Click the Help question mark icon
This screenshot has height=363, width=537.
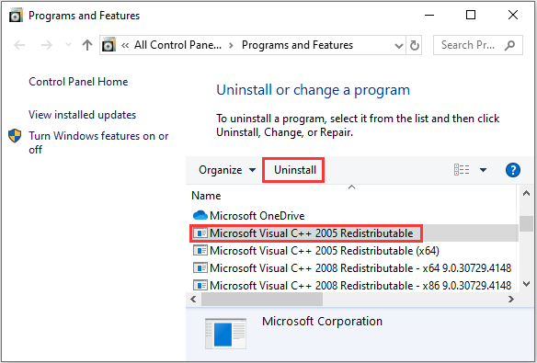coord(513,170)
